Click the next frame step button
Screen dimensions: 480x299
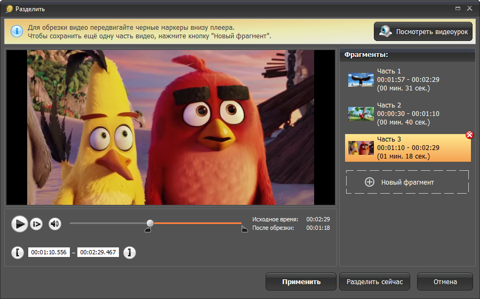(x=36, y=224)
